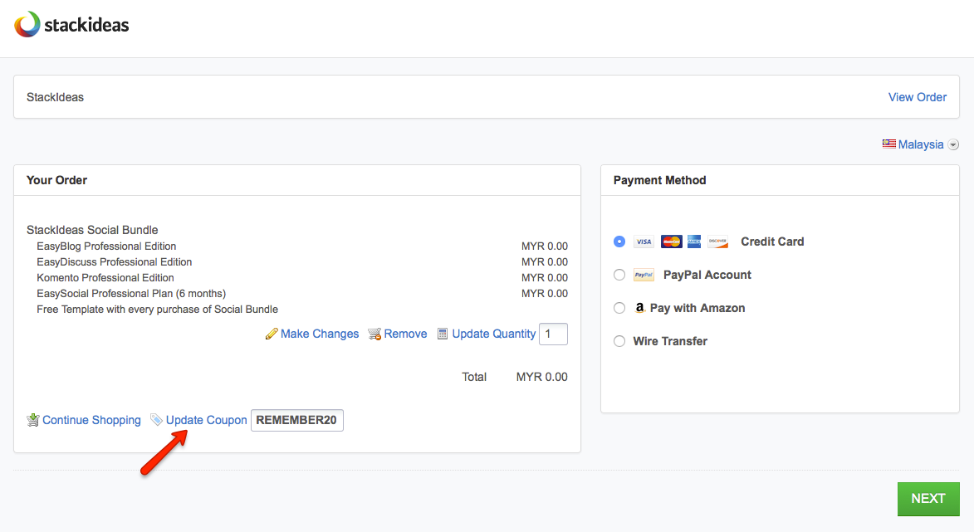Click the calculator icon beside Update Quantity
Viewport: 974px width, 532px height.
pos(443,334)
